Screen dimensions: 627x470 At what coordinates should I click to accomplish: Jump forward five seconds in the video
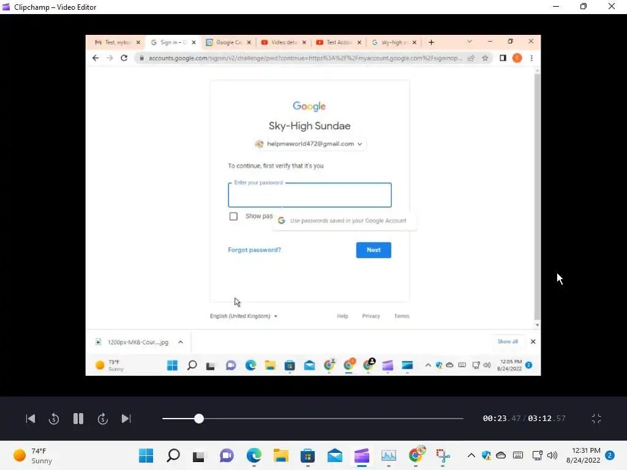[103, 419]
